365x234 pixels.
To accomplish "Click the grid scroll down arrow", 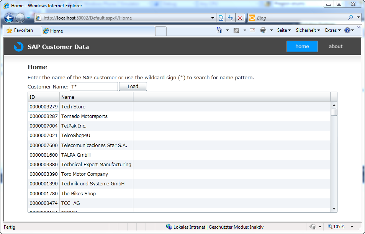I will tap(334, 209).
